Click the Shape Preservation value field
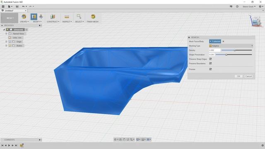The image size is (265, 149). 212,55
